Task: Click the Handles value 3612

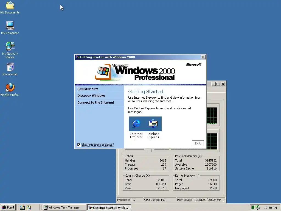Action: [163, 160]
